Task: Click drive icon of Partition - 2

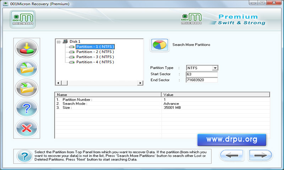Action: [72, 52]
